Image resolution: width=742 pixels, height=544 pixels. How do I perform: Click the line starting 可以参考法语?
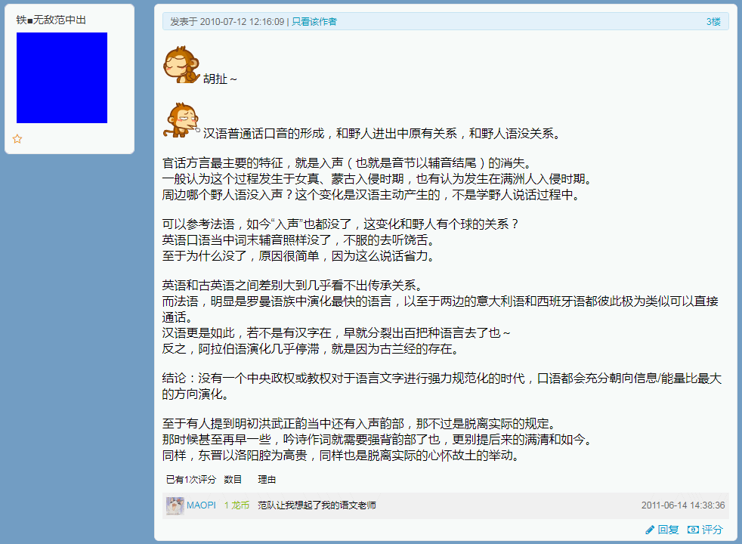341,224
